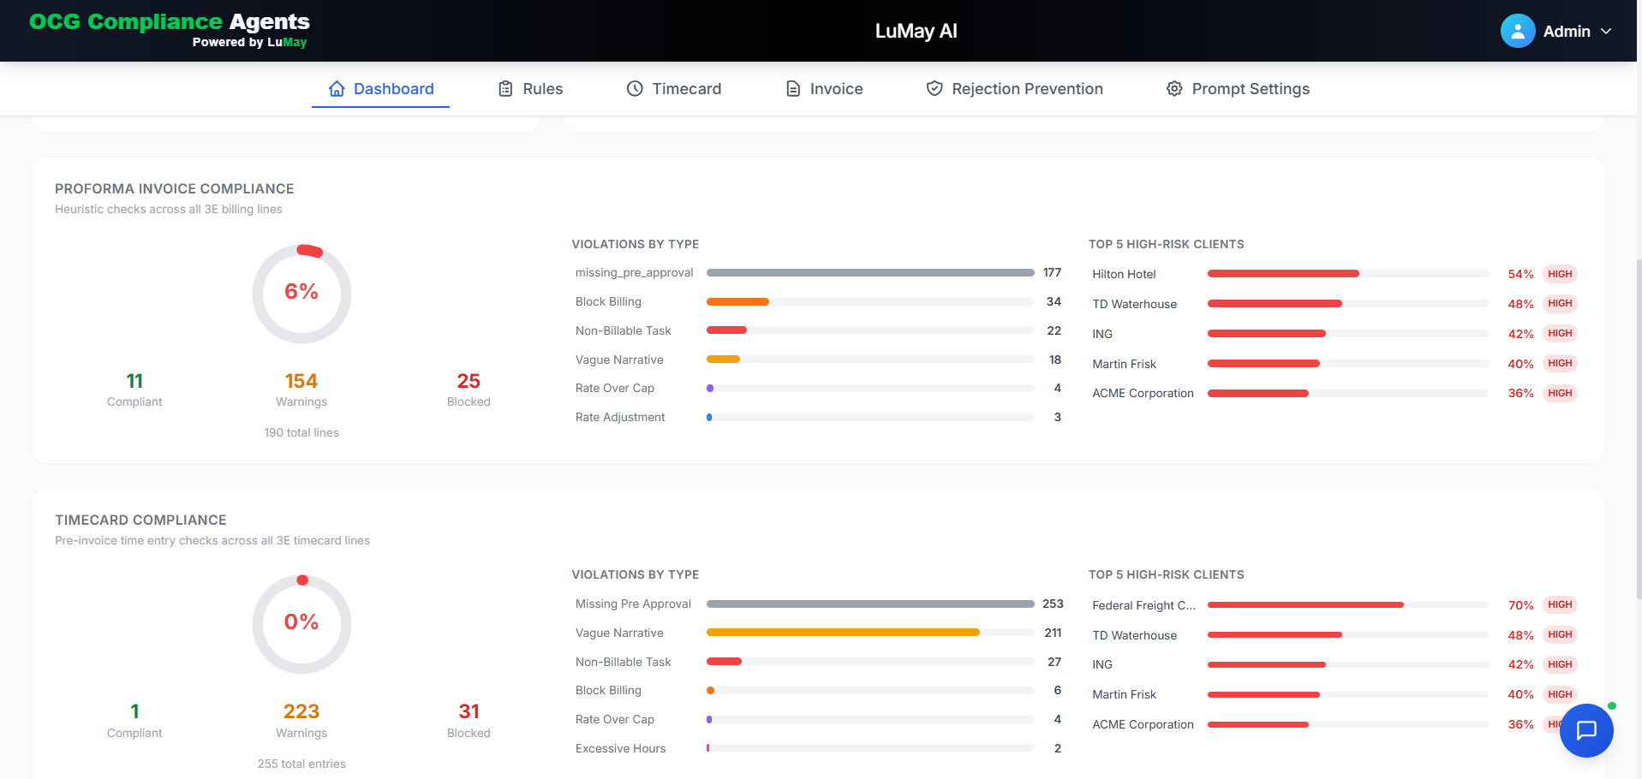The image size is (1642, 779).
Task: Click the missing_pre_approval violations bar
Action: coord(870,272)
